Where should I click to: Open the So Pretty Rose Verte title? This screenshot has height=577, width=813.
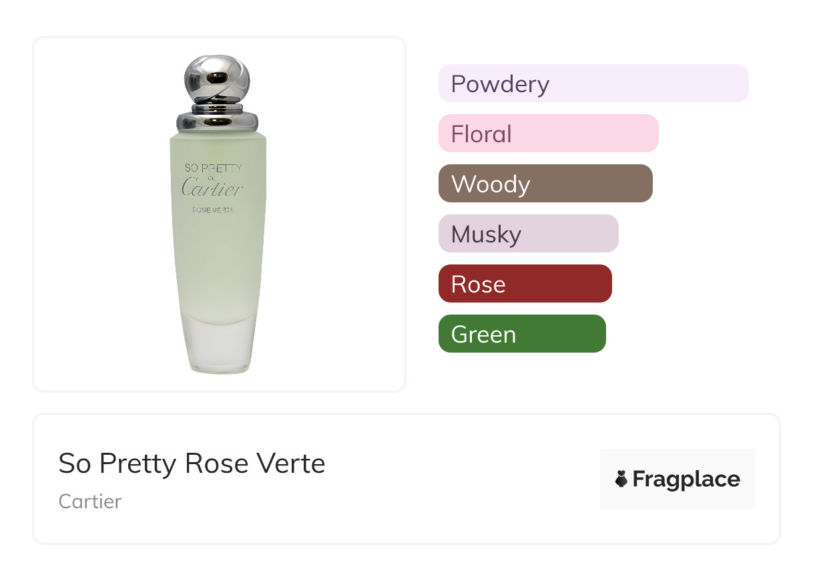click(192, 463)
